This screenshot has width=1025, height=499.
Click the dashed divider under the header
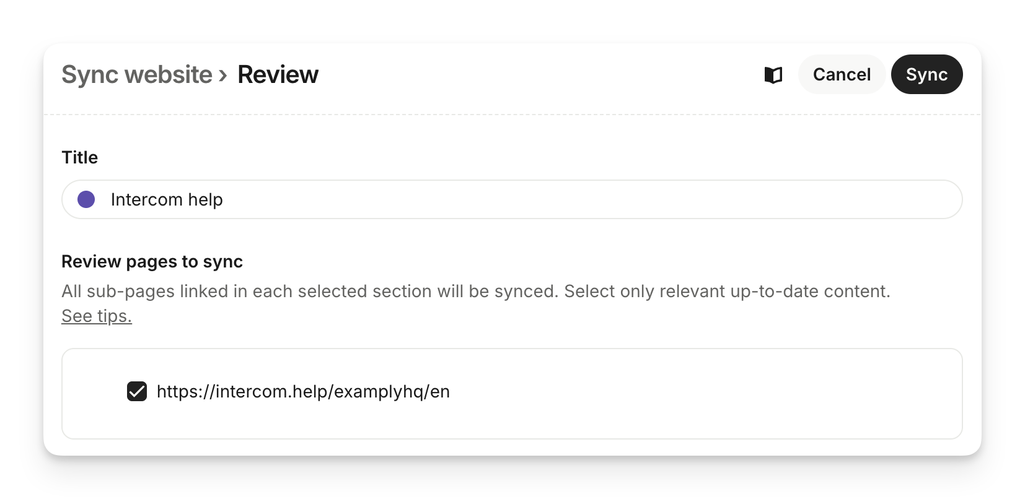512,115
